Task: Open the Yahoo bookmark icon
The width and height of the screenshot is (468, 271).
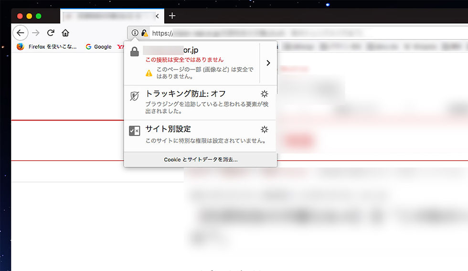Action: click(120, 47)
